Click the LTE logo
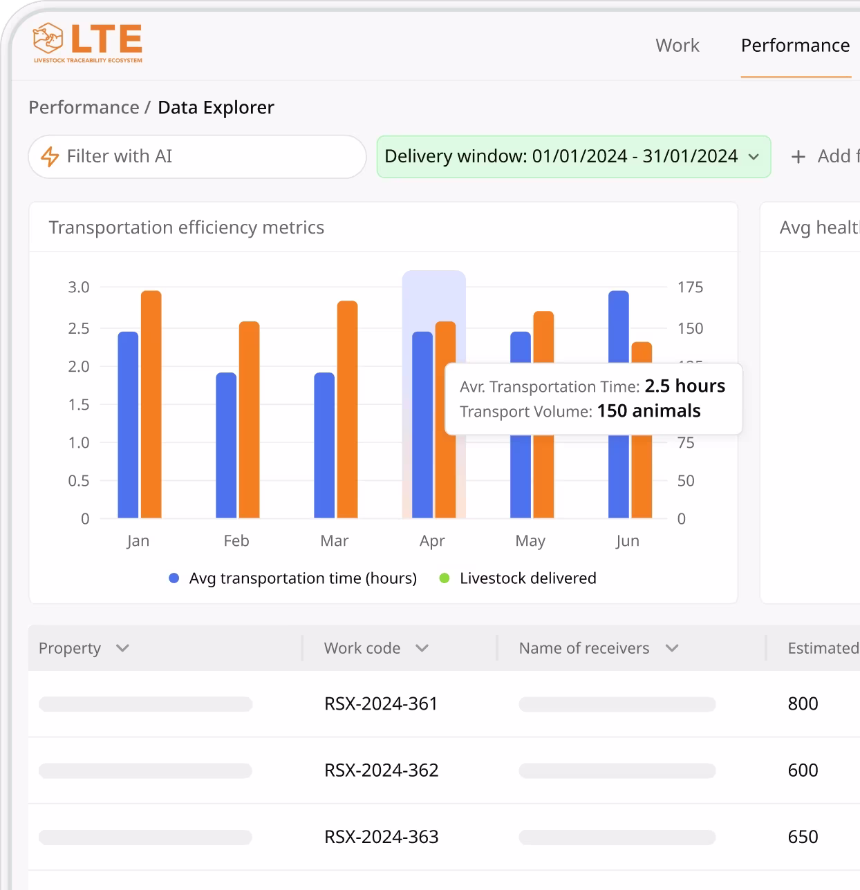Screen dimensions: 860x890 tap(88, 42)
